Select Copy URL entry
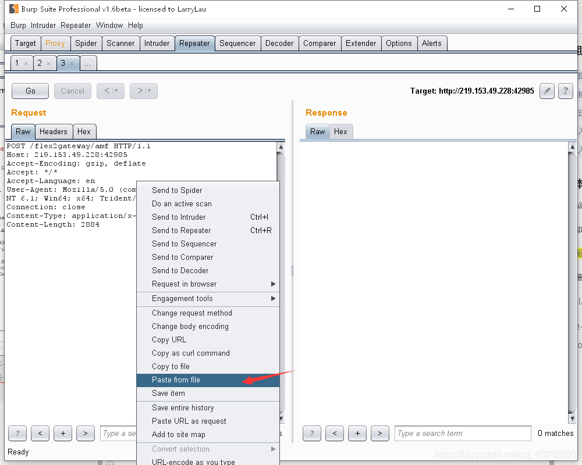The height and width of the screenshot is (465, 582). [208, 339]
